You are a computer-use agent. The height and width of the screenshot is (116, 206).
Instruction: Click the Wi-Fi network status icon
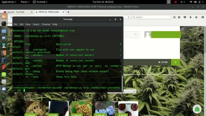[x=191, y=2]
